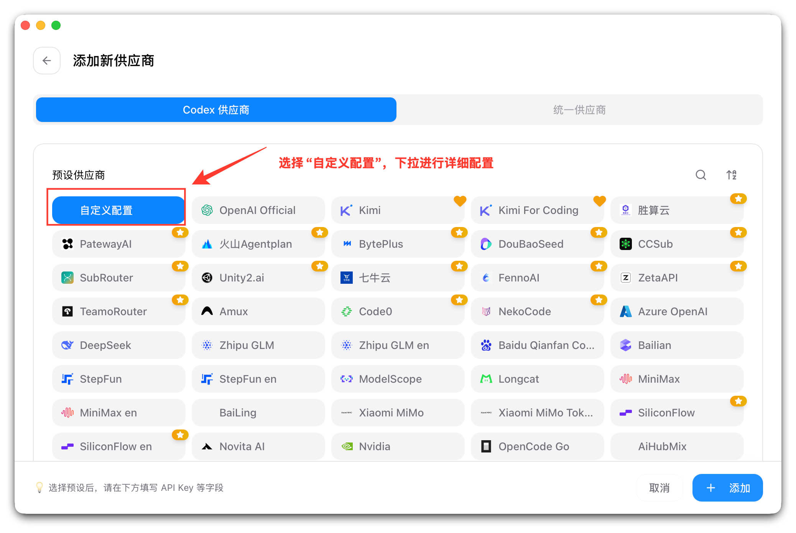Screen dimensions: 796x533
Task: Select the Longcat provider
Action: (x=537, y=379)
